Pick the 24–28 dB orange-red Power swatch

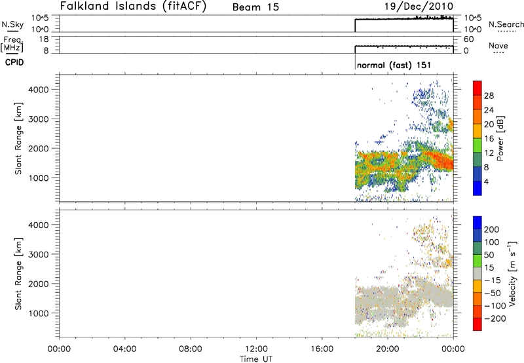tap(477, 102)
